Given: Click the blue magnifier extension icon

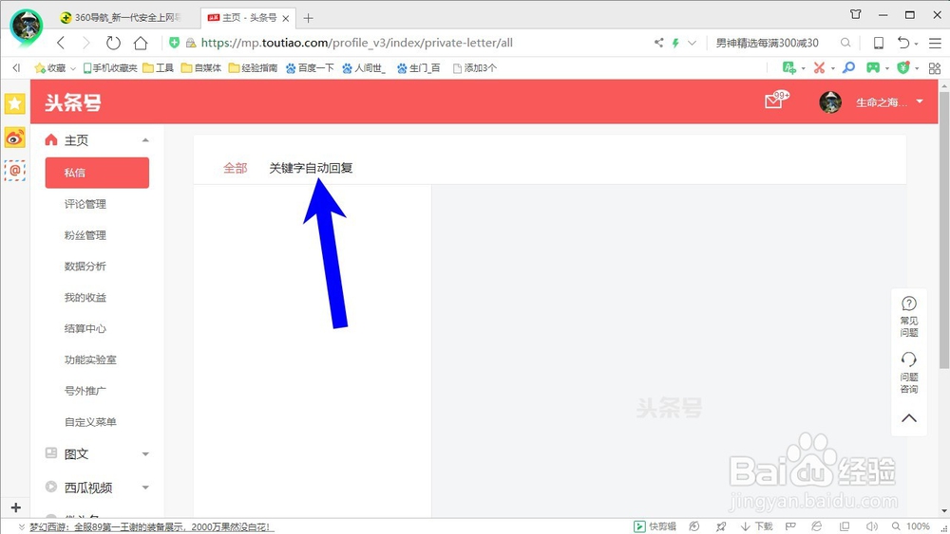Looking at the screenshot, I should click(848, 67).
